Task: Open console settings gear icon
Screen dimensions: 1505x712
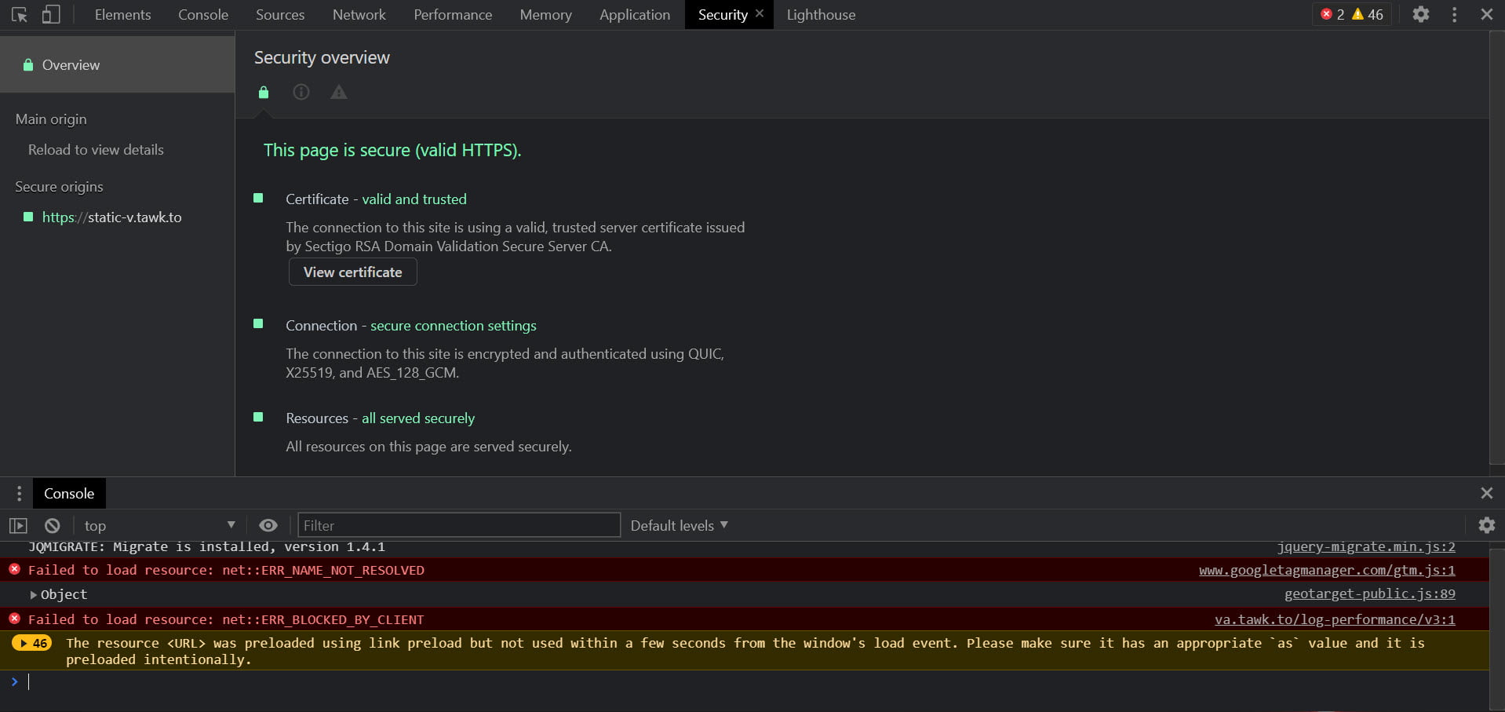Action: tap(1486, 525)
